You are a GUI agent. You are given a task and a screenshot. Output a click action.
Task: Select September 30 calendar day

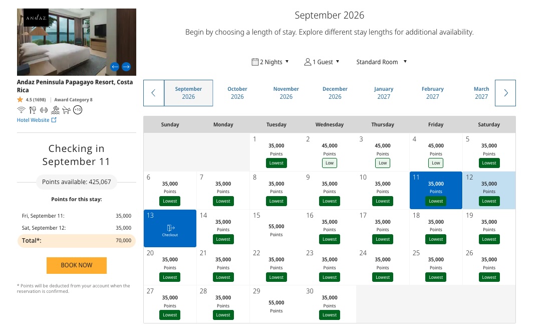(x=330, y=304)
